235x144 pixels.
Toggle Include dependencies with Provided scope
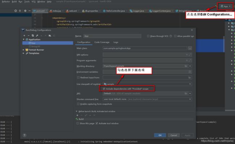click(104, 89)
